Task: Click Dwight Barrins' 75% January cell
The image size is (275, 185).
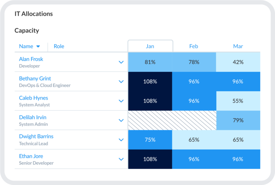Action: (x=150, y=140)
